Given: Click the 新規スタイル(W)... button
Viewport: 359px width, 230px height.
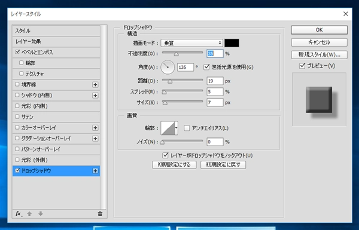Looking at the screenshot, I should [x=319, y=54].
